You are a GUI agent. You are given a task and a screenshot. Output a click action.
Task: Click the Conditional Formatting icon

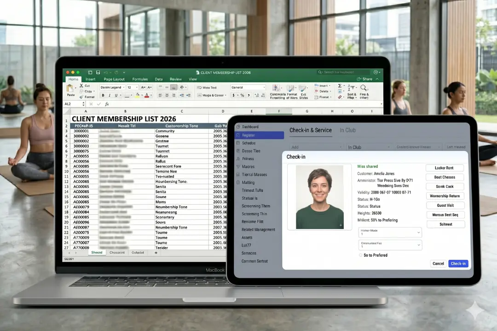click(277, 89)
